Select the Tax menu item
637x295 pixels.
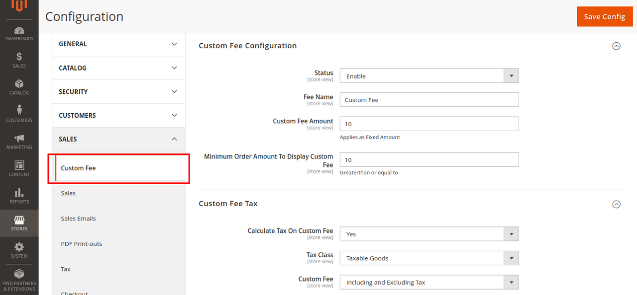pyautogui.click(x=66, y=269)
